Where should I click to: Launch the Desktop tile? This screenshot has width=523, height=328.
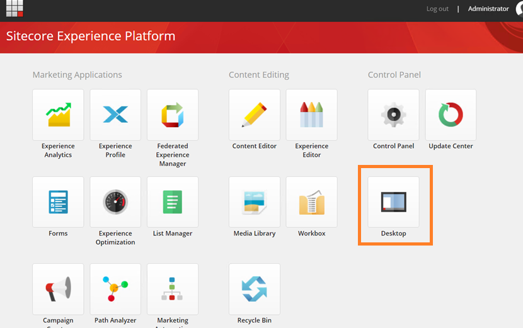394,202
